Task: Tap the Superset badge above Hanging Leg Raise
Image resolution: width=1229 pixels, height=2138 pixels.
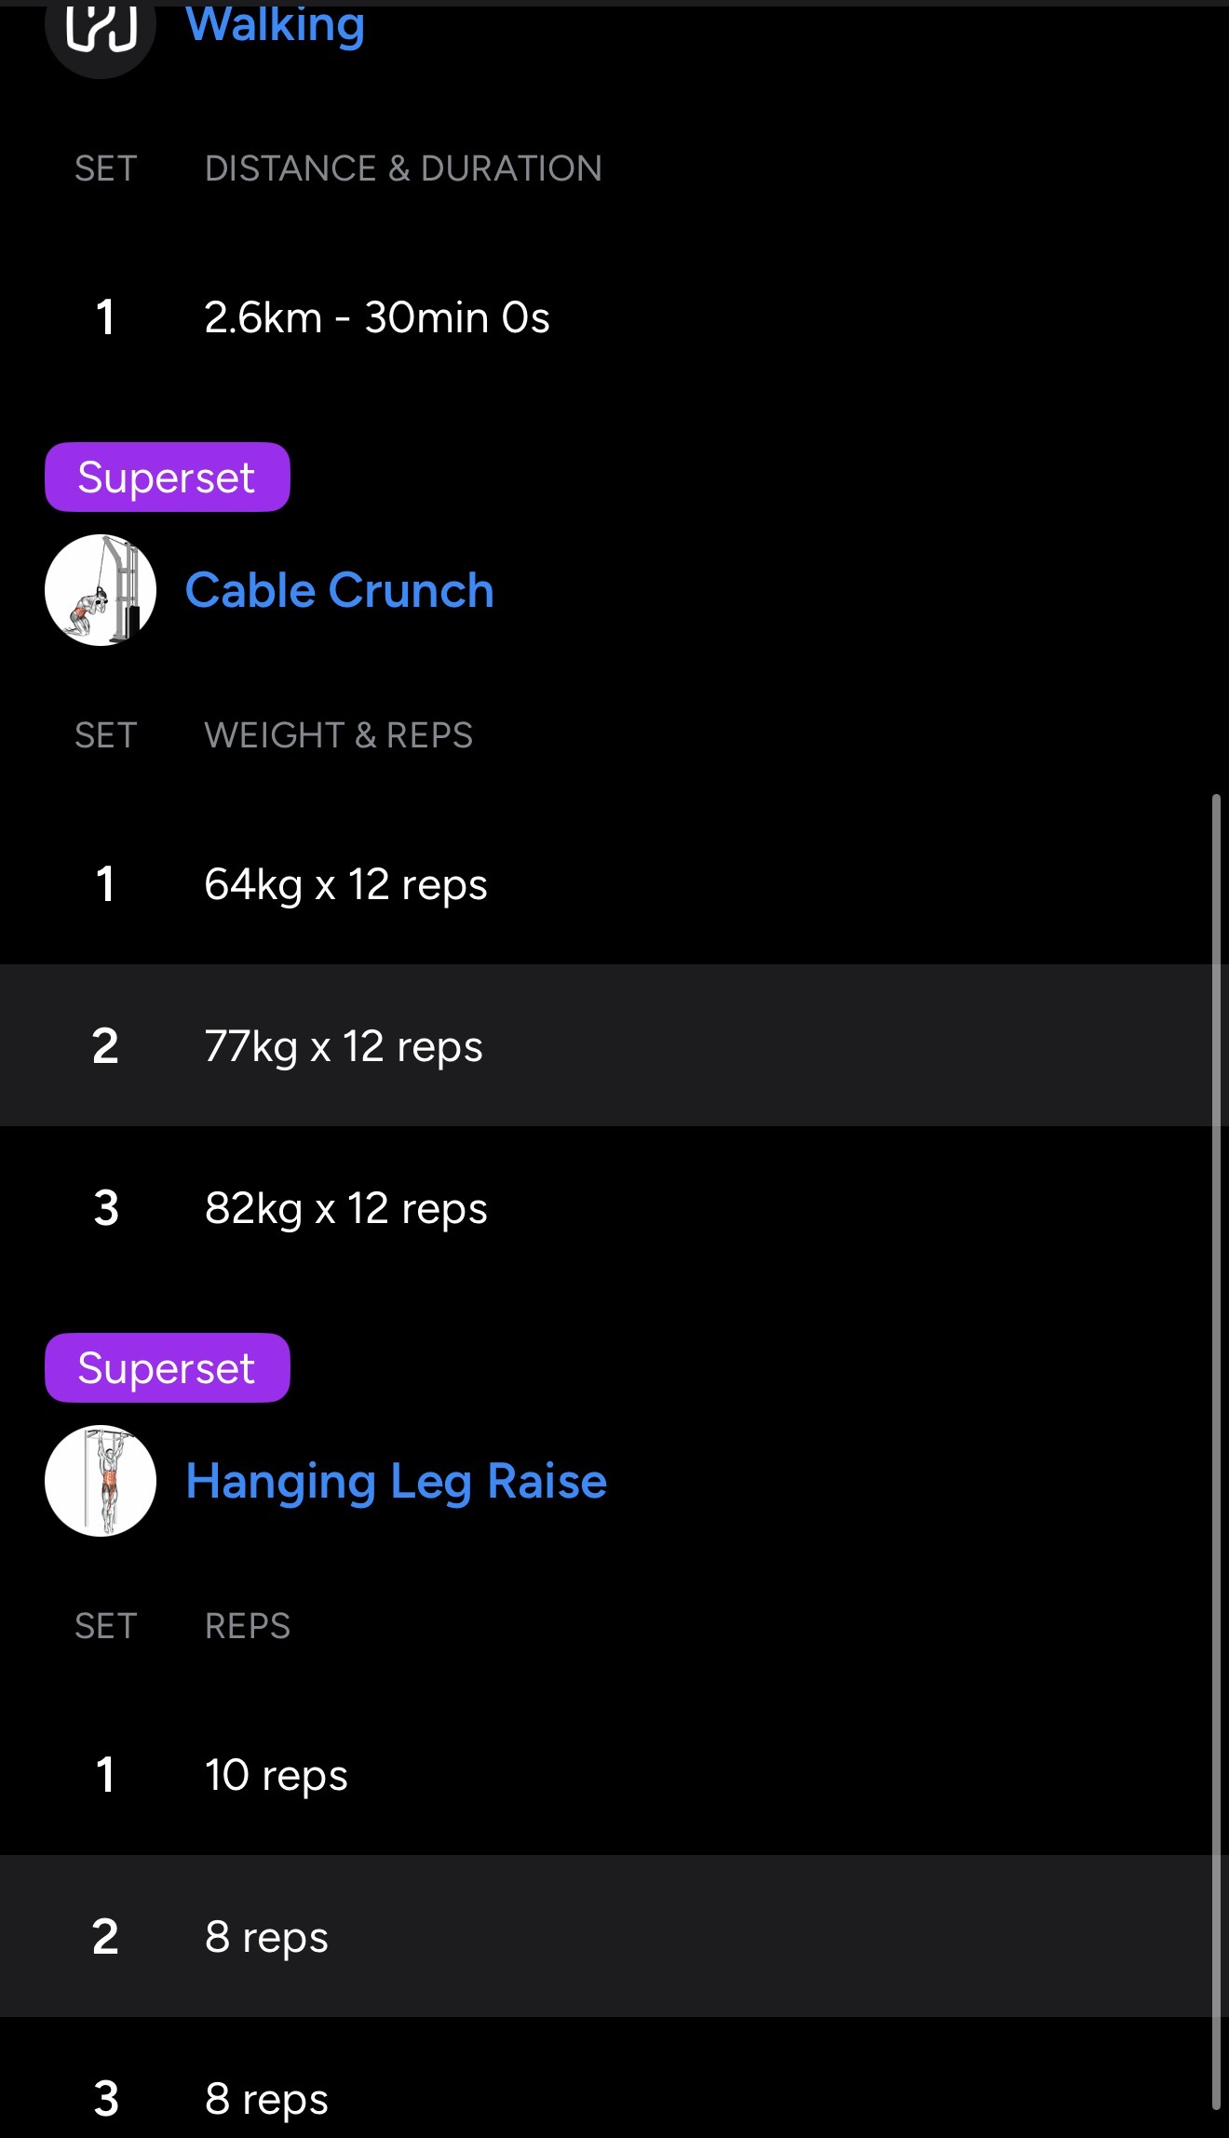Action: tap(168, 1368)
